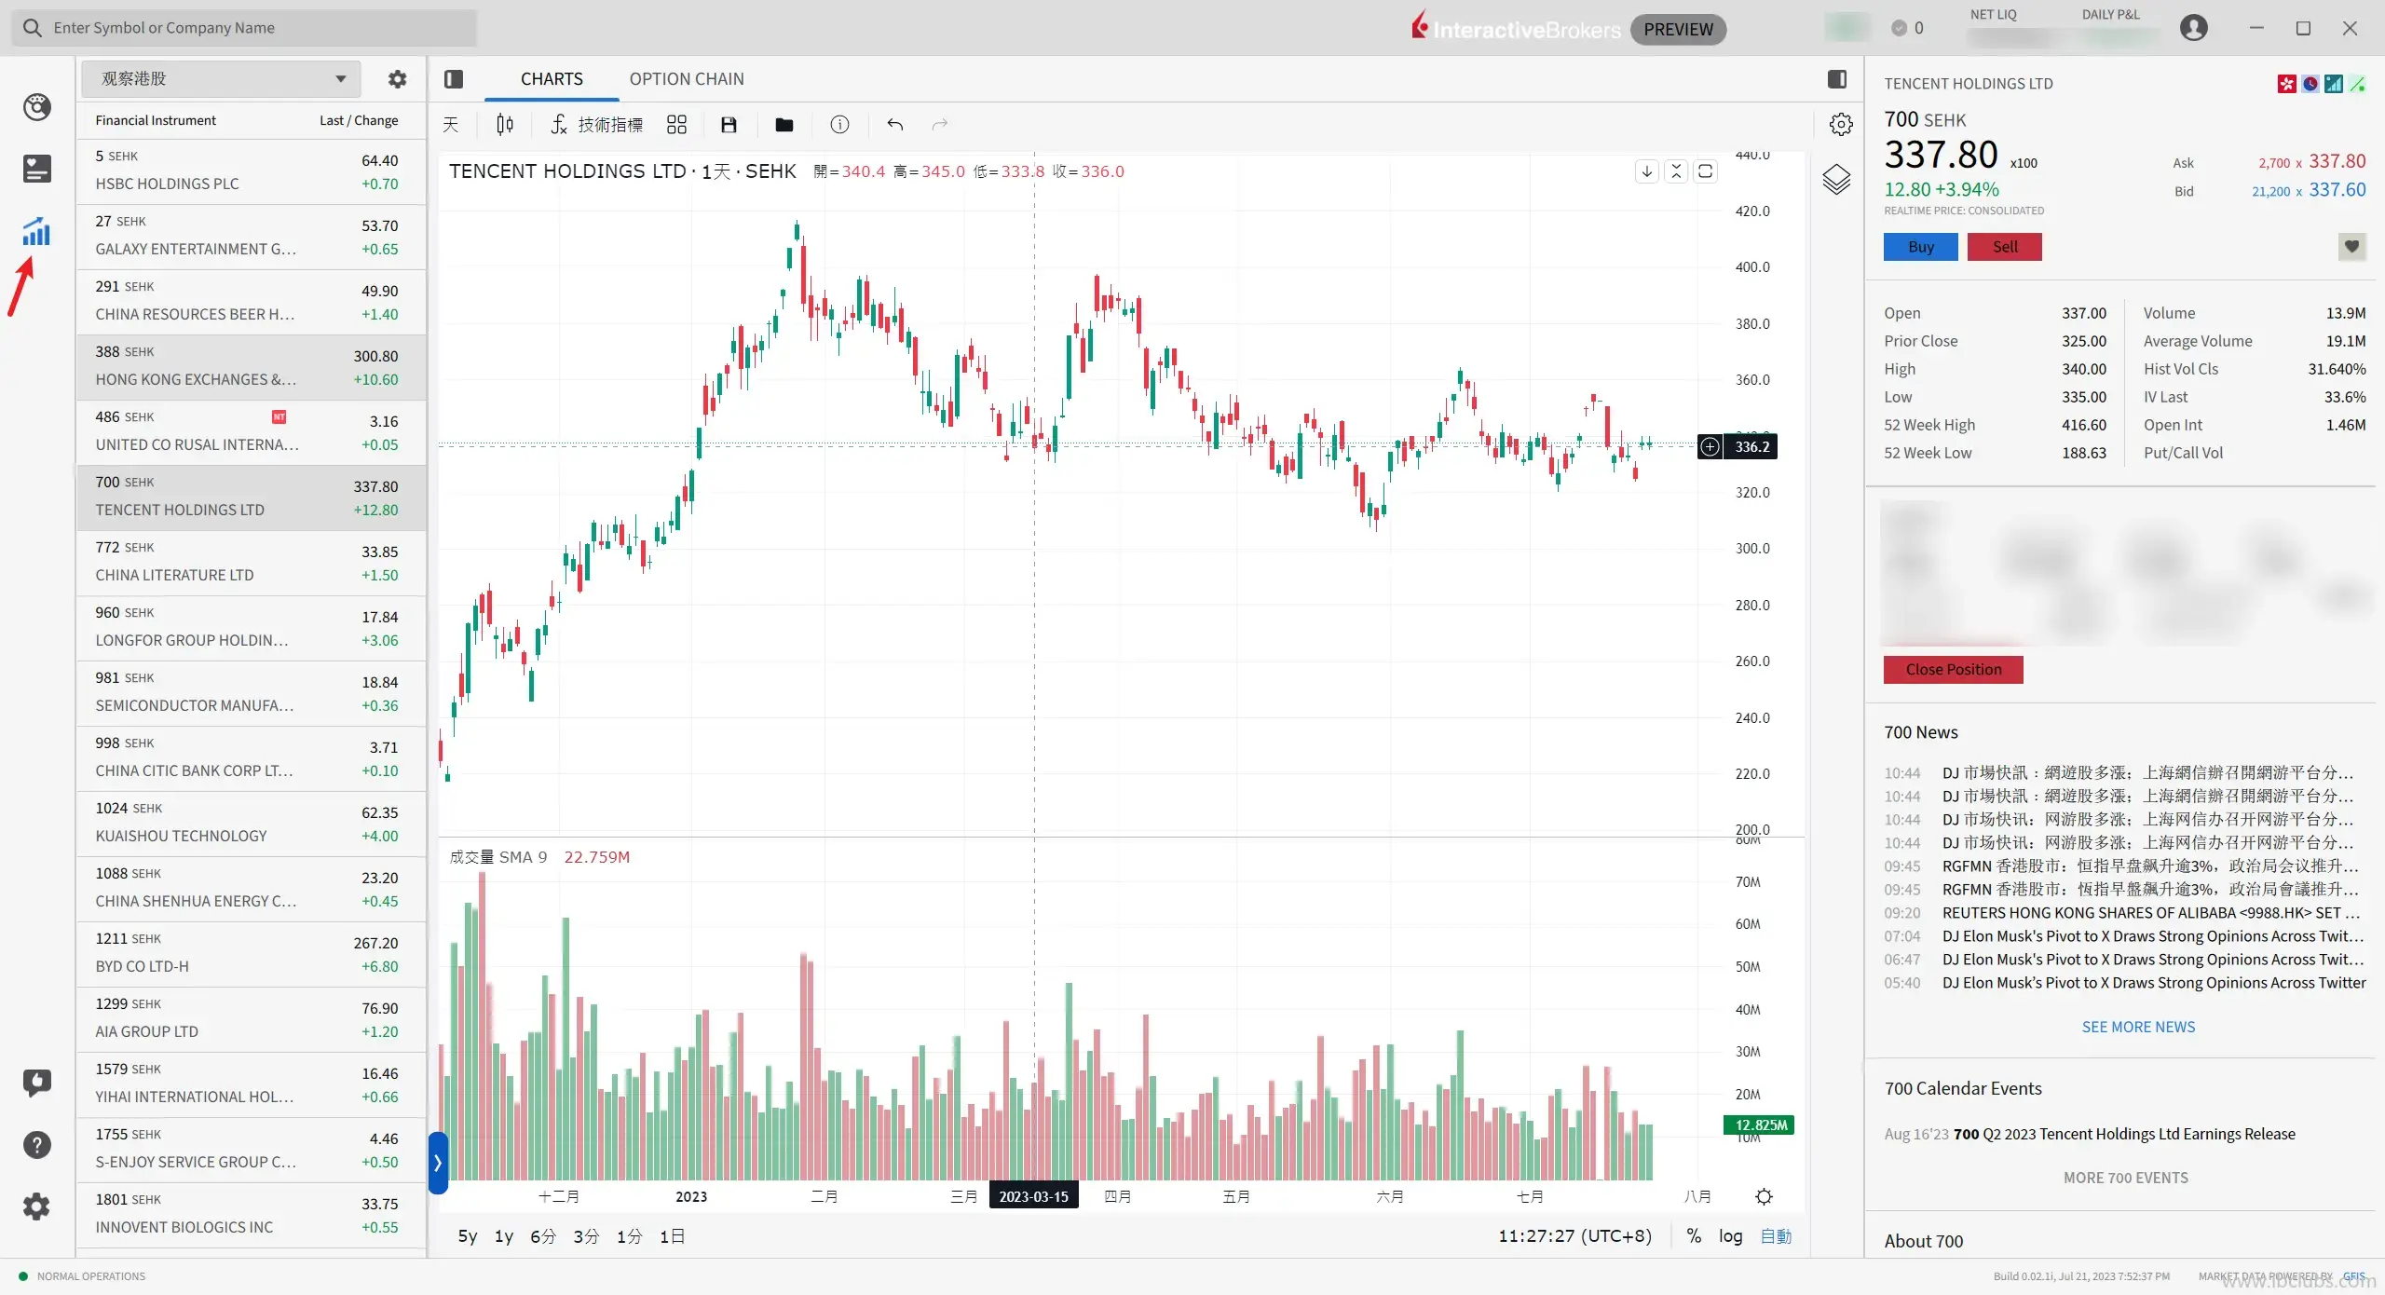Open the chart sidebar icon in left navigation
The height and width of the screenshot is (1295, 2385).
click(x=36, y=231)
